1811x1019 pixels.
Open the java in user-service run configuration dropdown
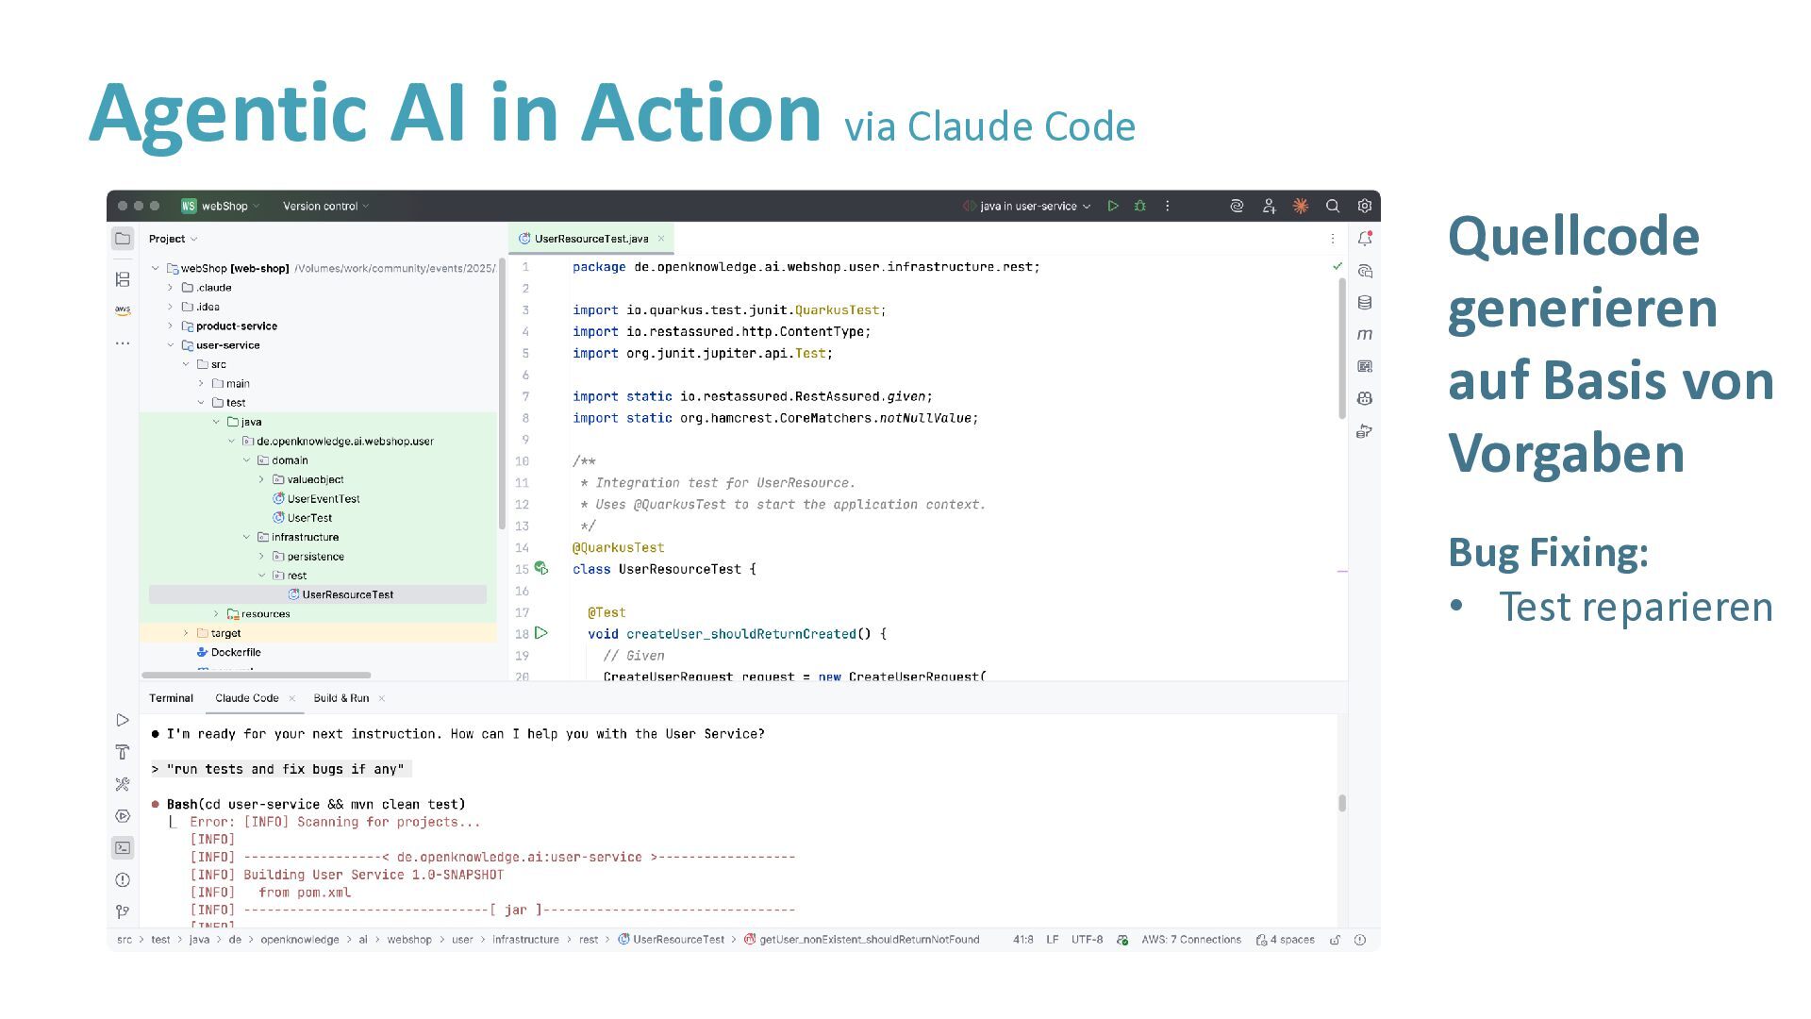coord(1028,206)
